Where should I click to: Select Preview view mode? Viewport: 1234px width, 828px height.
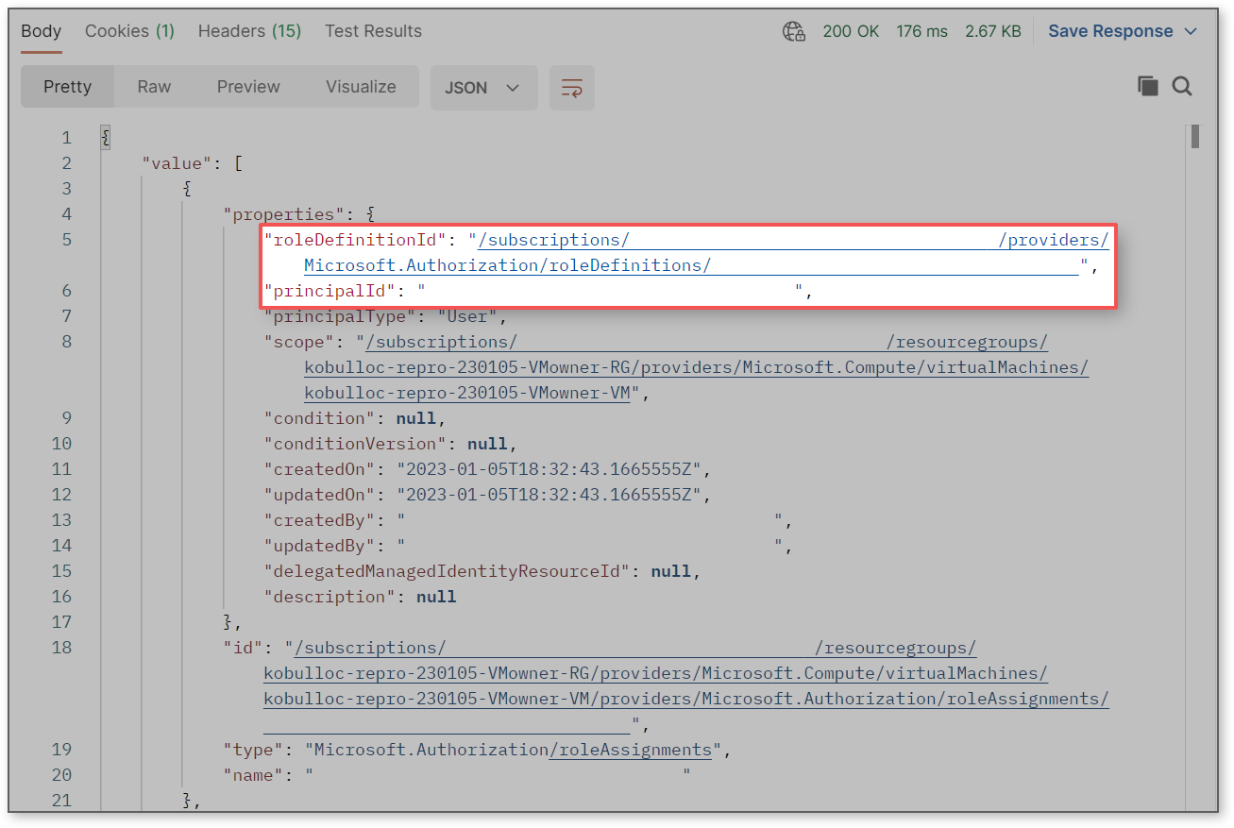tap(248, 87)
